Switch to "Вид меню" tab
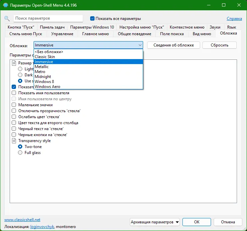 pos(202,34)
